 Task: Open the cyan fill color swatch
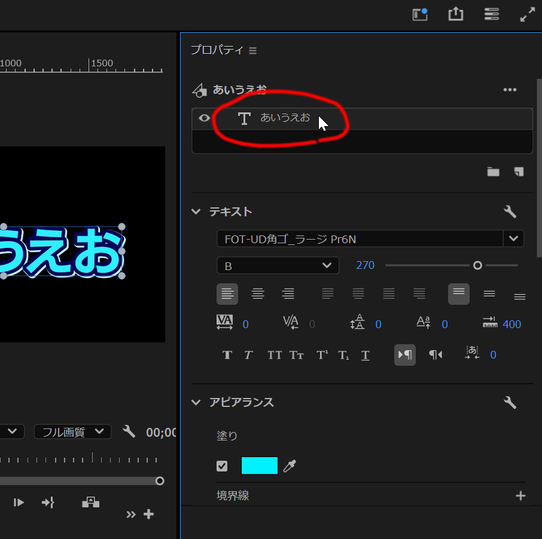pyautogui.click(x=259, y=465)
